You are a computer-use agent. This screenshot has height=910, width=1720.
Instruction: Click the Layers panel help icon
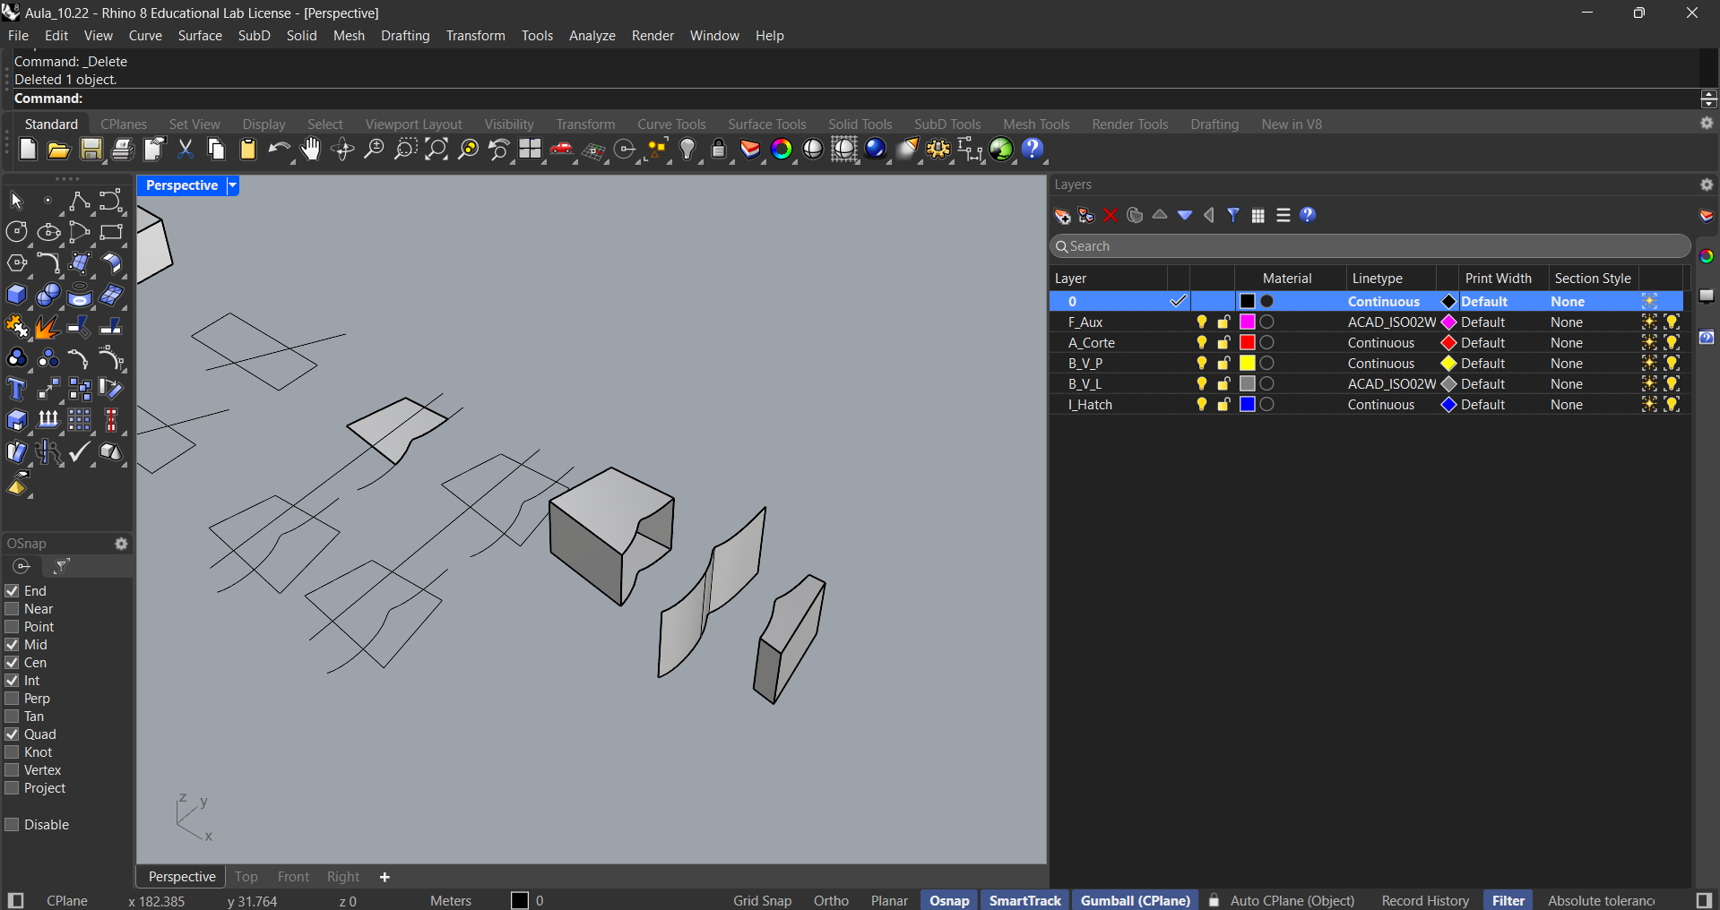coord(1308,215)
